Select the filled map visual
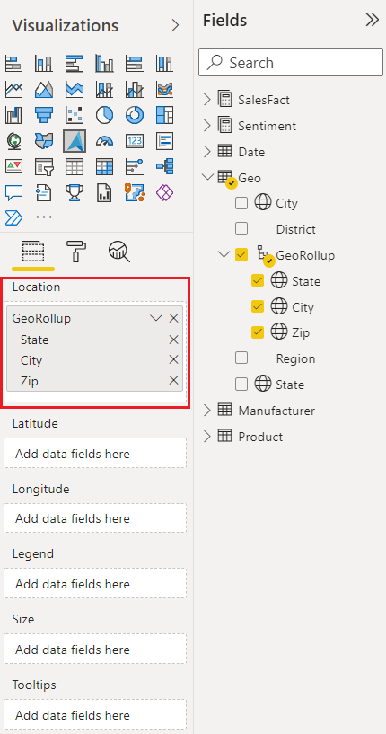This screenshot has height=734, width=386. coord(43,140)
